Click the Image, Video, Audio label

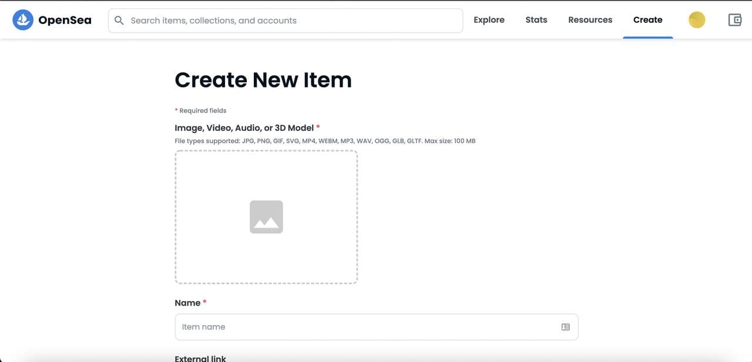[244, 128]
